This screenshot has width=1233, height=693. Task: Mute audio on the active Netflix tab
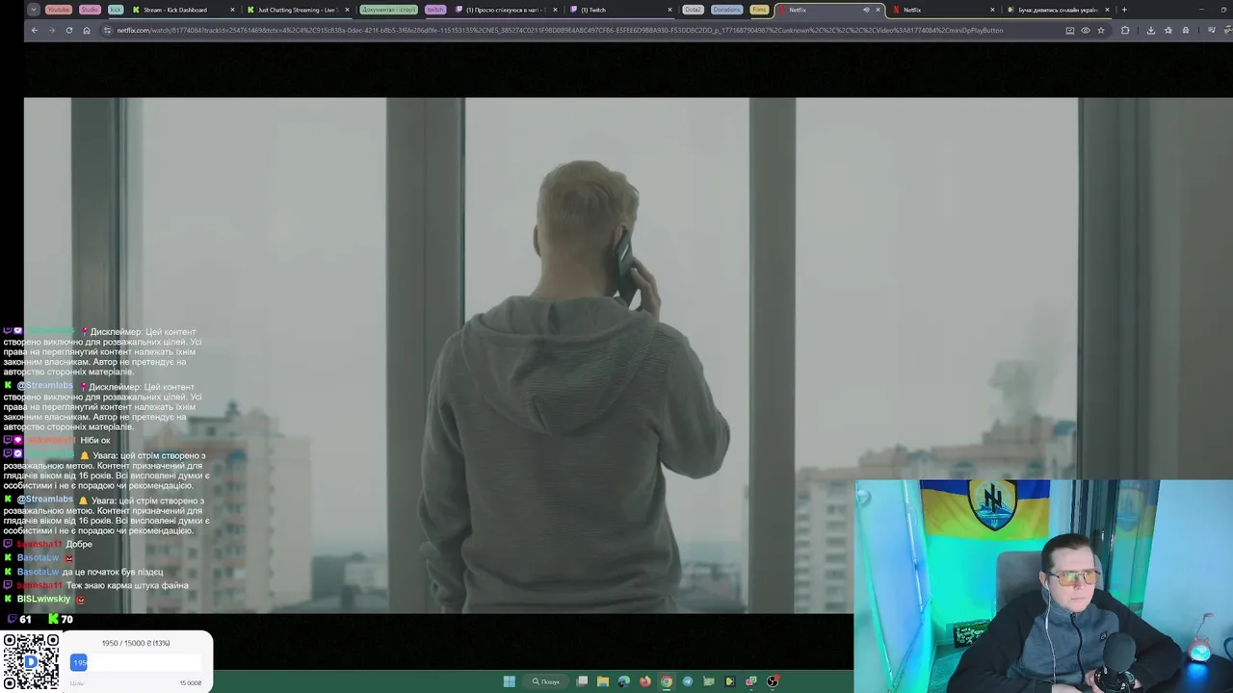[866, 10]
